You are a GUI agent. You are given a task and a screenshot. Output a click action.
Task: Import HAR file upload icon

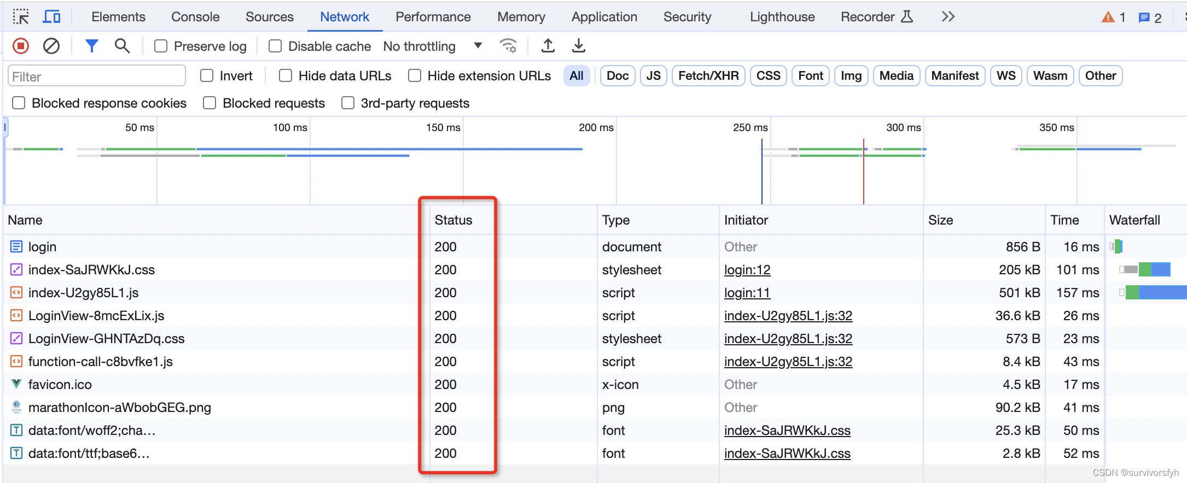tap(548, 46)
